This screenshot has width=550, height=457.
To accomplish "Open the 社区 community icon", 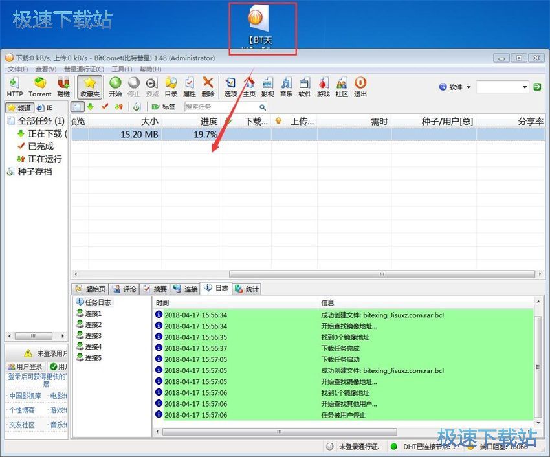I will (342, 87).
